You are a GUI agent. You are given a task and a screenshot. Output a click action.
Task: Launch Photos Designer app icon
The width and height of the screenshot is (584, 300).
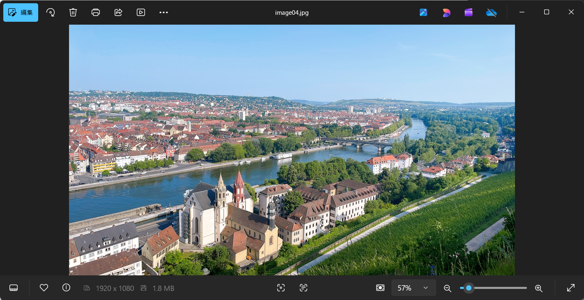click(423, 12)
